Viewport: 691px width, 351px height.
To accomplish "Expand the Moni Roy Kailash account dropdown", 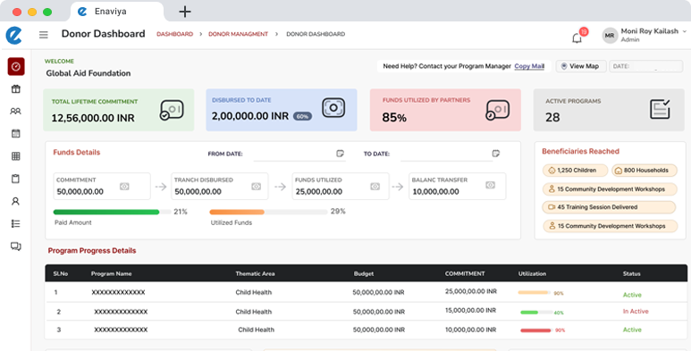I will [685, 31].
